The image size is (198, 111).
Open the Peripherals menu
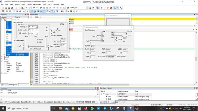[x=37, y=4]
